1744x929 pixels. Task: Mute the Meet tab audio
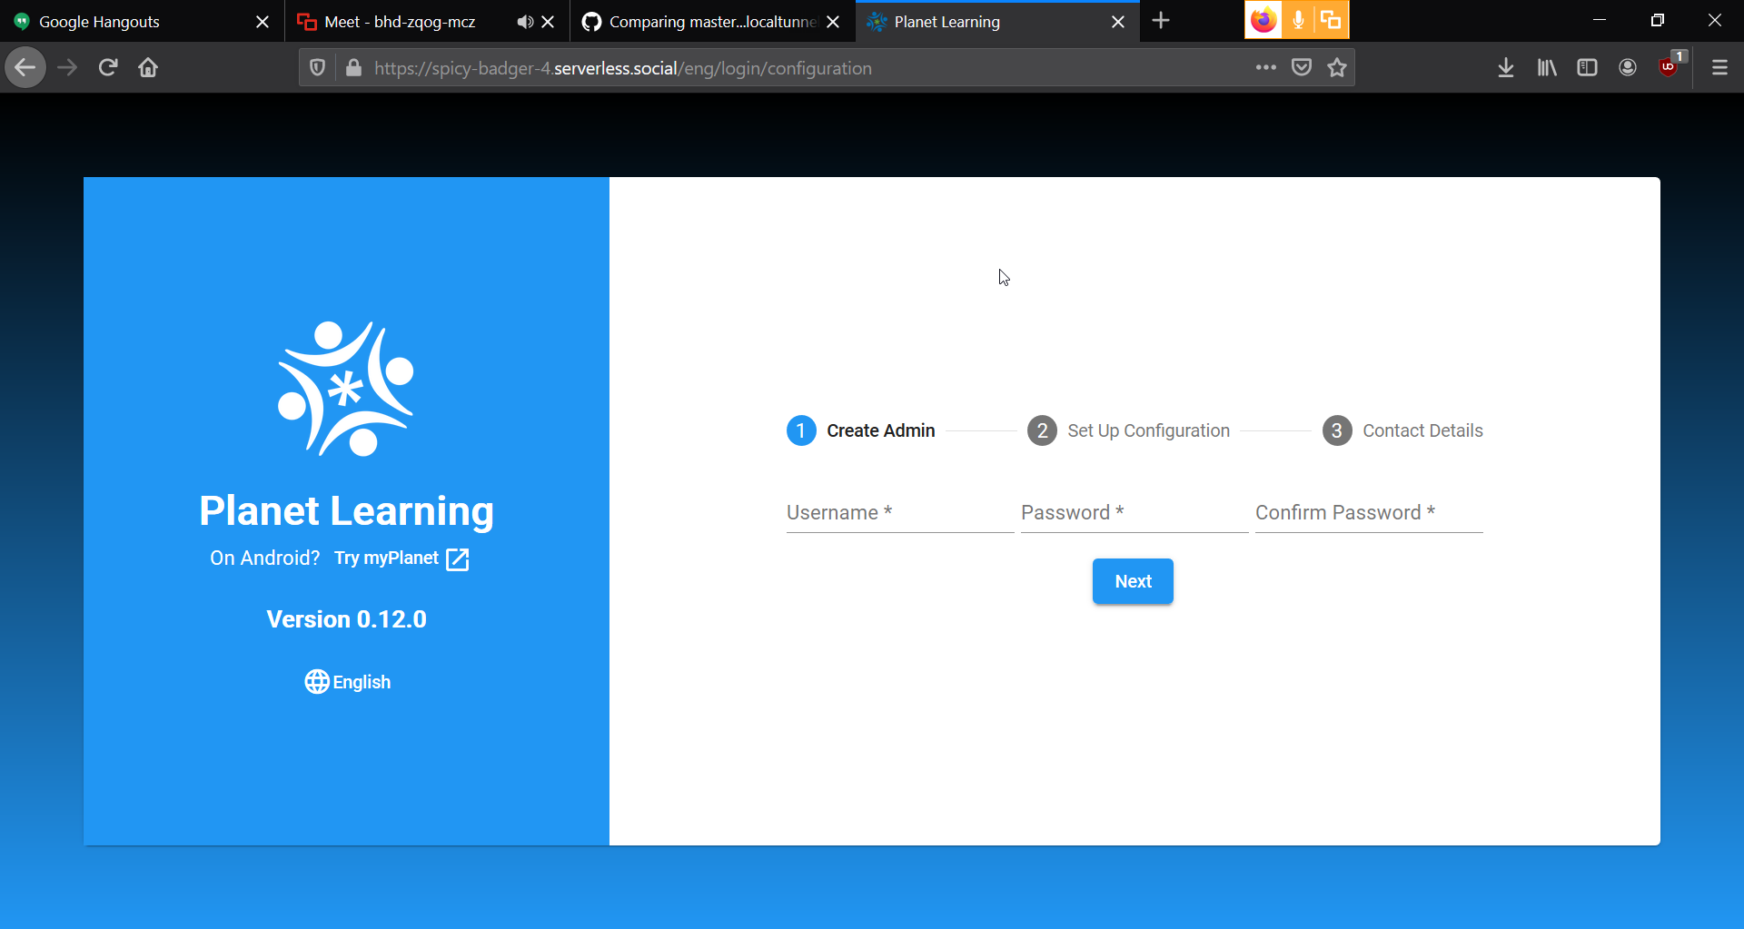pyautogui.click(x=523, y=22)
